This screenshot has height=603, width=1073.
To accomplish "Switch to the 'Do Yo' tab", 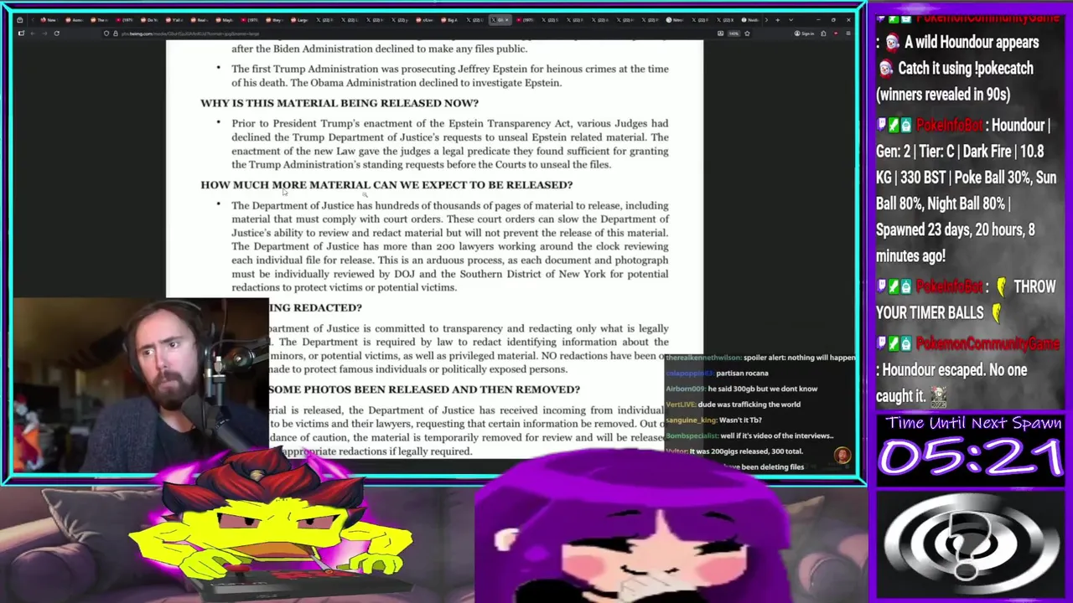I will (149, 19).
